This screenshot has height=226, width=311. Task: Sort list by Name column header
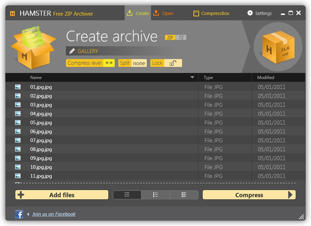pos(36,78)
